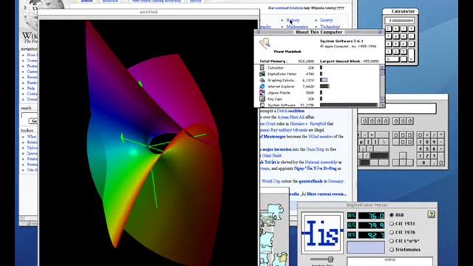
Task: Click the 2 key in the Calculator window
Action: point(396,52)
